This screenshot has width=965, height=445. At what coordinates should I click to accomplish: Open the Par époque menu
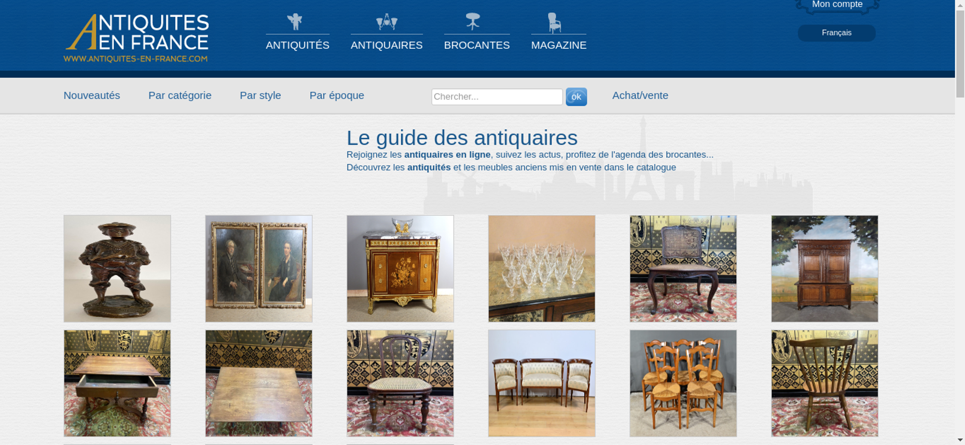337,95
